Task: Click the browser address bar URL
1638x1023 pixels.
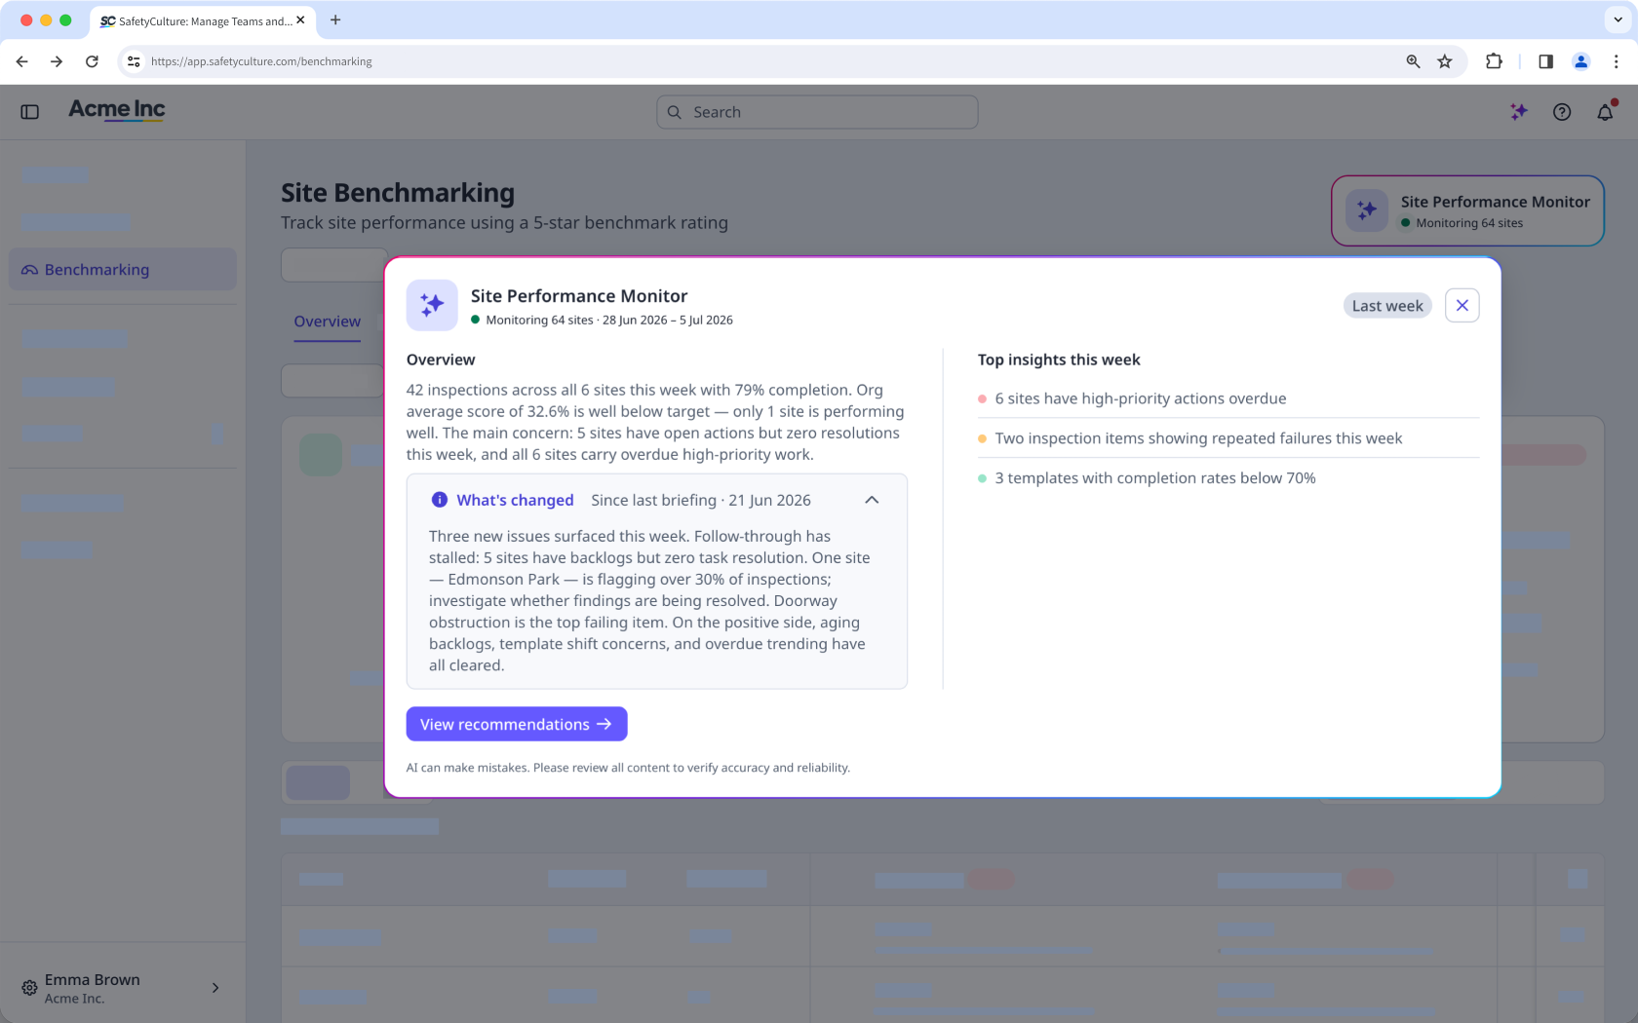Action: click(x=261, y=61)
